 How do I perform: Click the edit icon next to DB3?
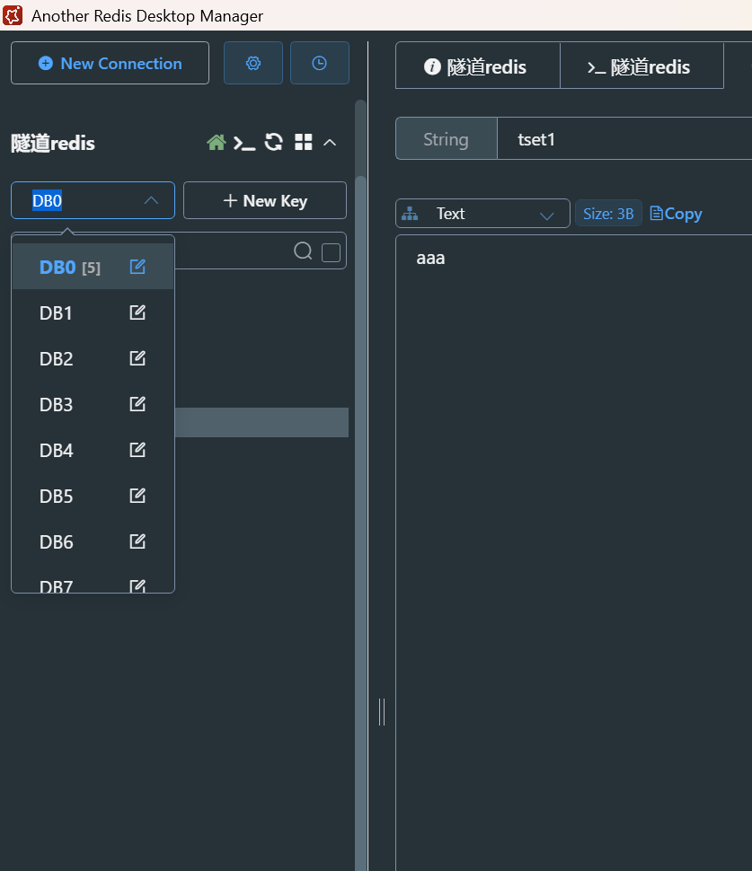tap(137, 404)
